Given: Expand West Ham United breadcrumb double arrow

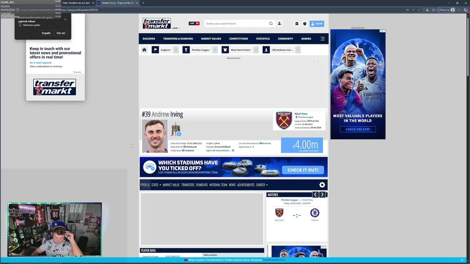Looking at the screenshot, I should [256, 50].
